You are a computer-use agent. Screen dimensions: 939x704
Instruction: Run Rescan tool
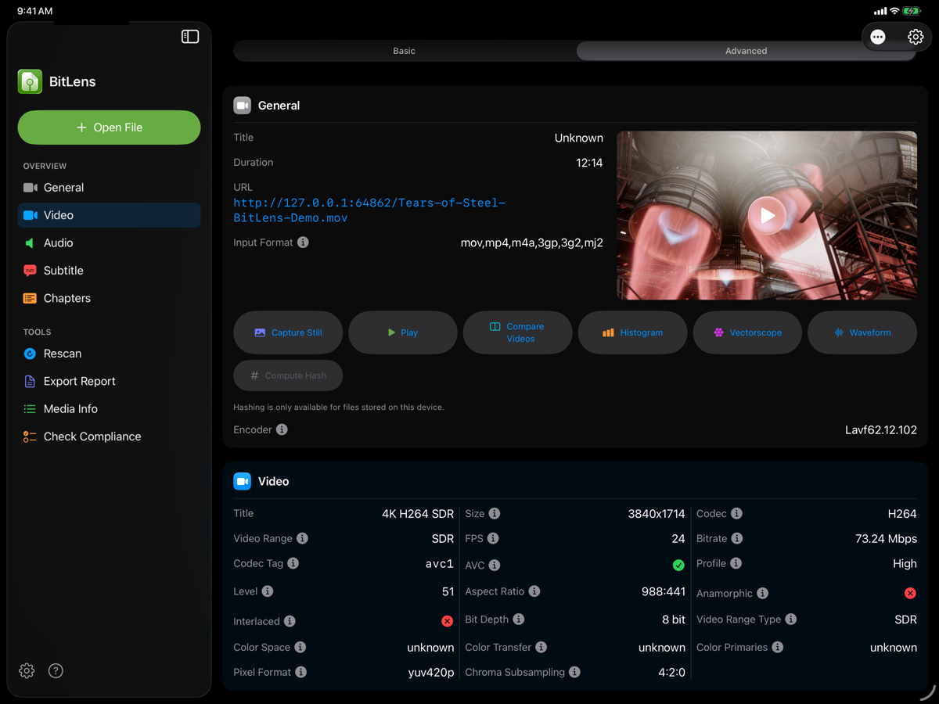coord(109,354)
